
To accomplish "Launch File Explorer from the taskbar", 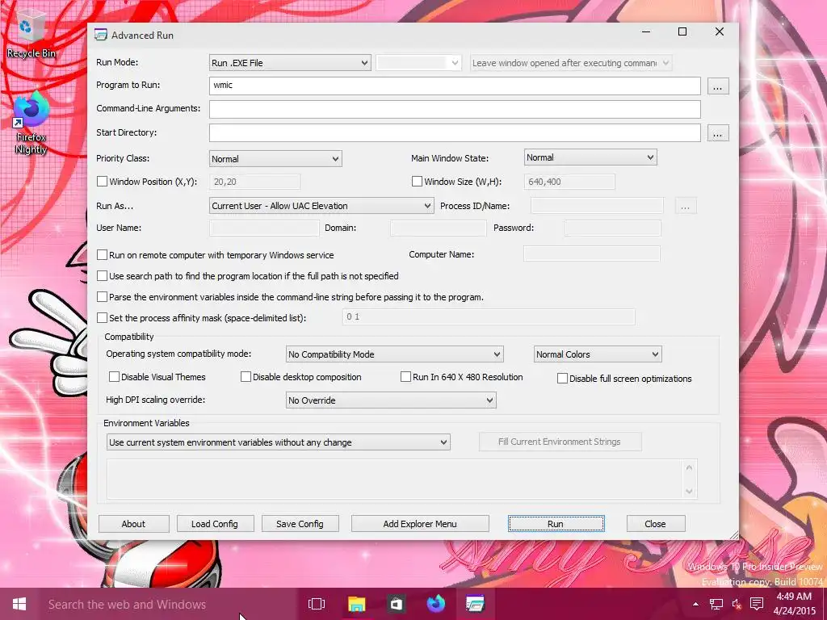I will pyautogui.click(x=356, y=604).
